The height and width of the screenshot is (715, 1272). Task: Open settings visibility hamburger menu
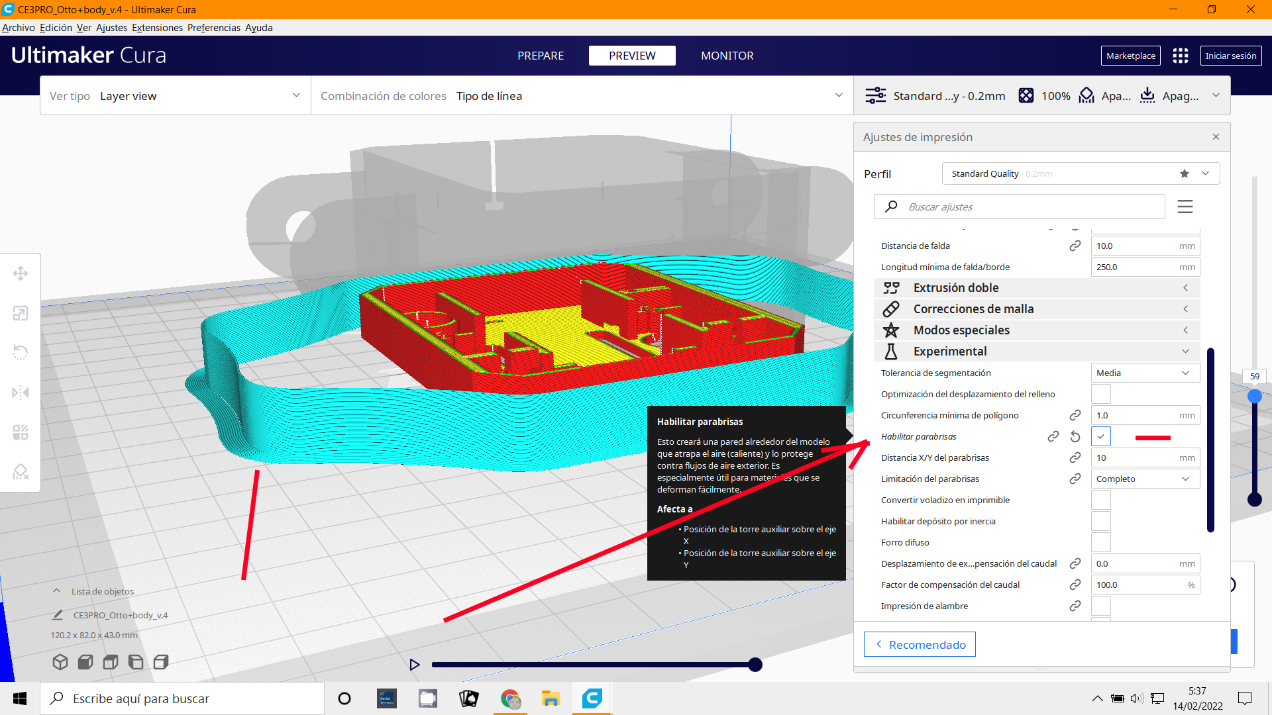pos(1185,207)
